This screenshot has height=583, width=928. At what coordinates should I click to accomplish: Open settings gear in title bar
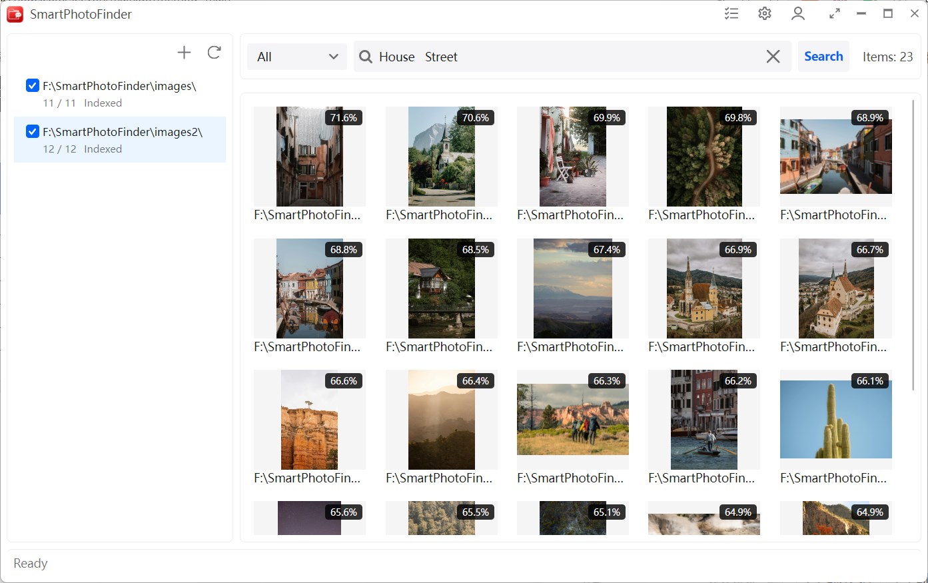(765, 13)
